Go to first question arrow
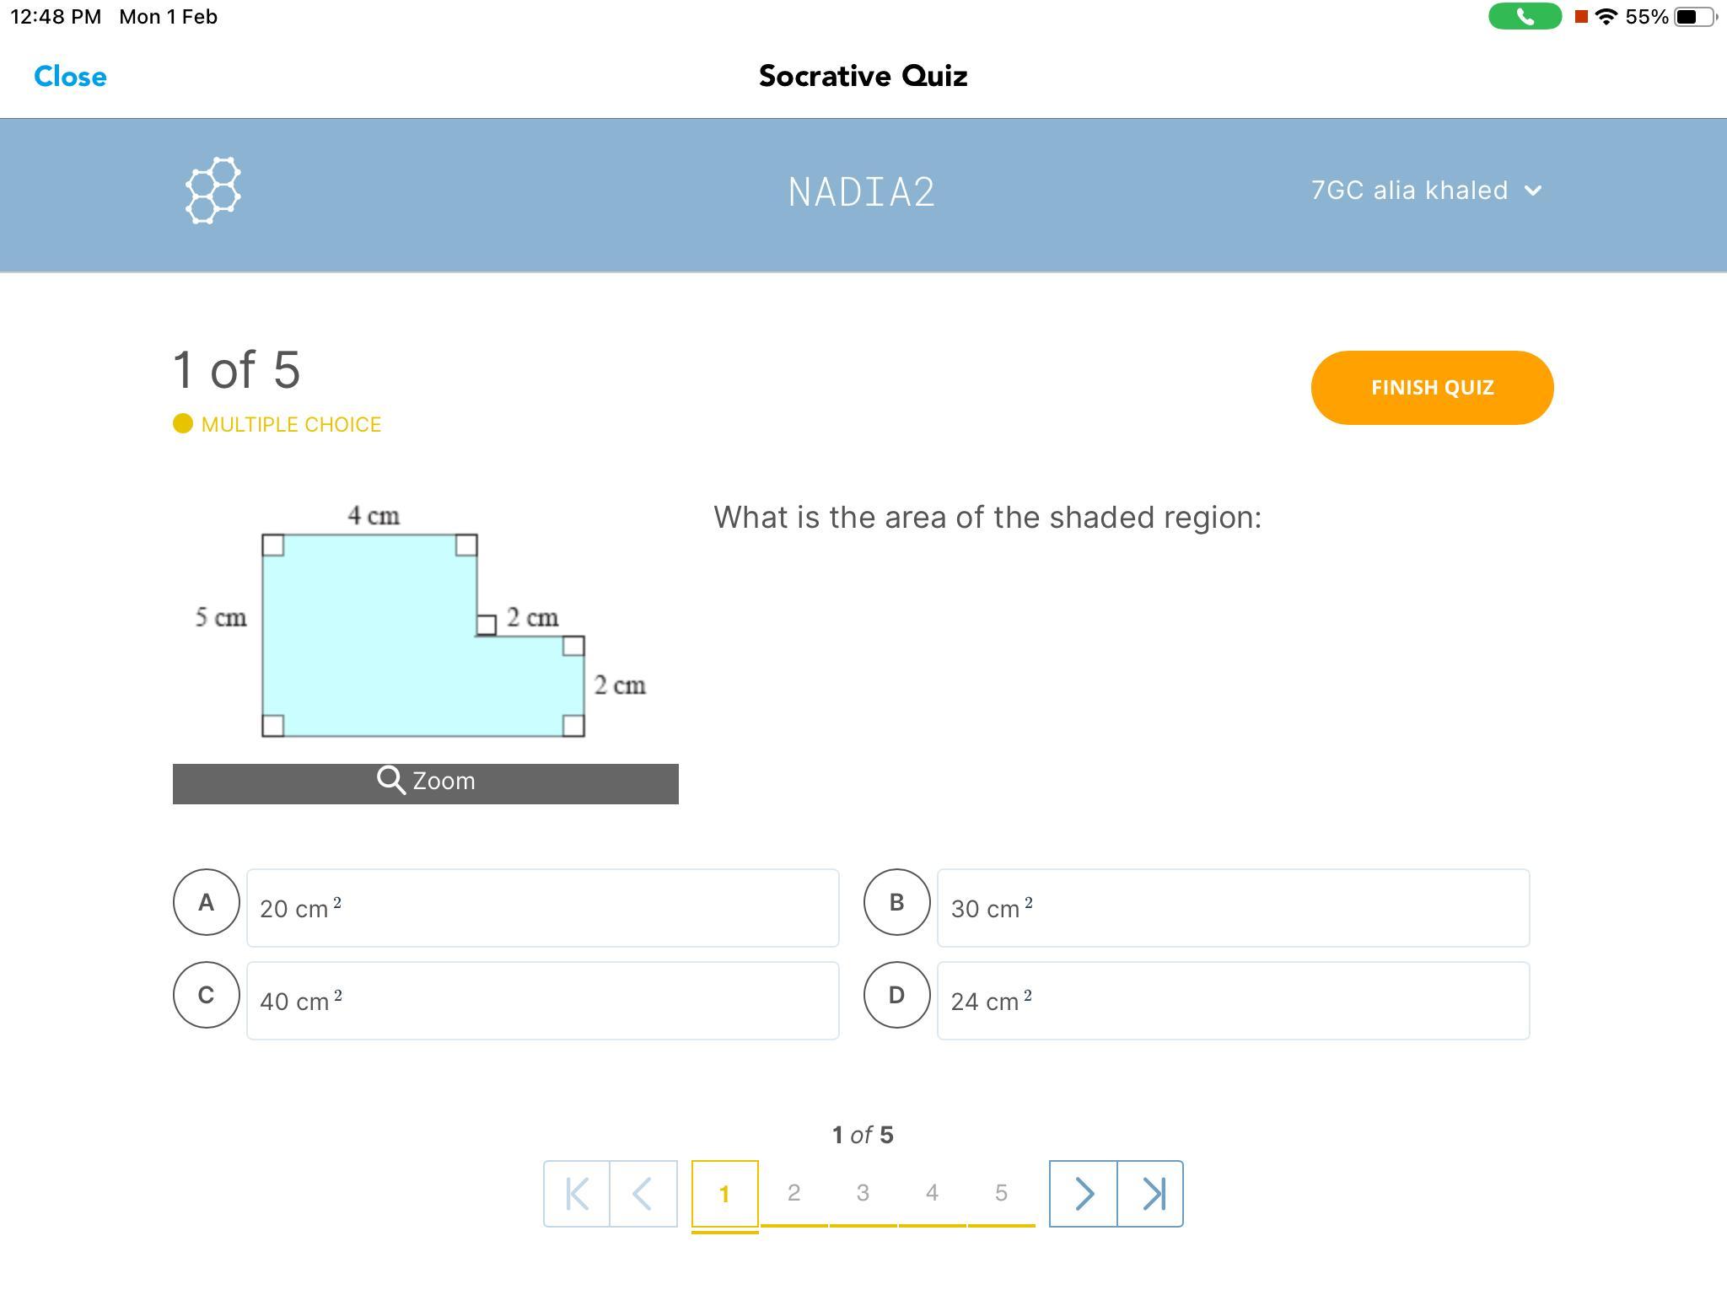 (x=577, y=1194)
